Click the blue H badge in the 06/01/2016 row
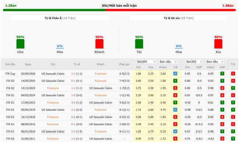The height and width of the screenshot is (142, 239). point(175,131)
